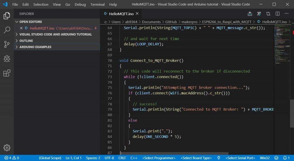
Task: Open the View menu
Action: pyautogui.click(x=57, y=4)
